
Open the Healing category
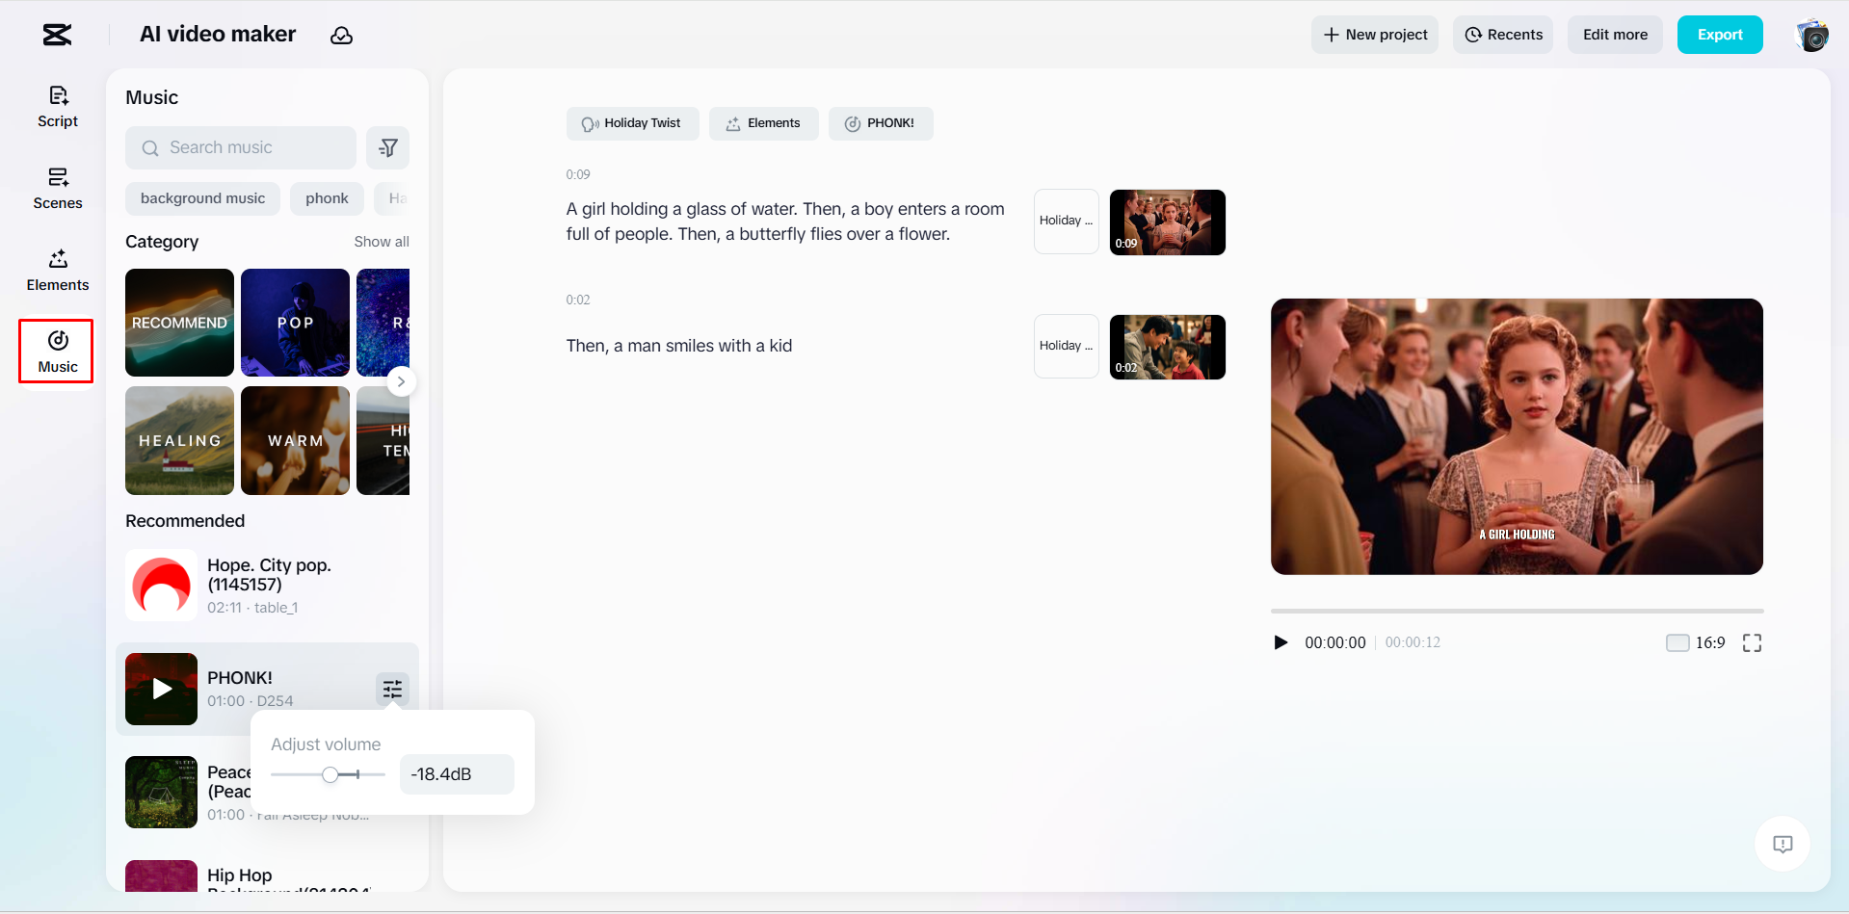[179, 441]
